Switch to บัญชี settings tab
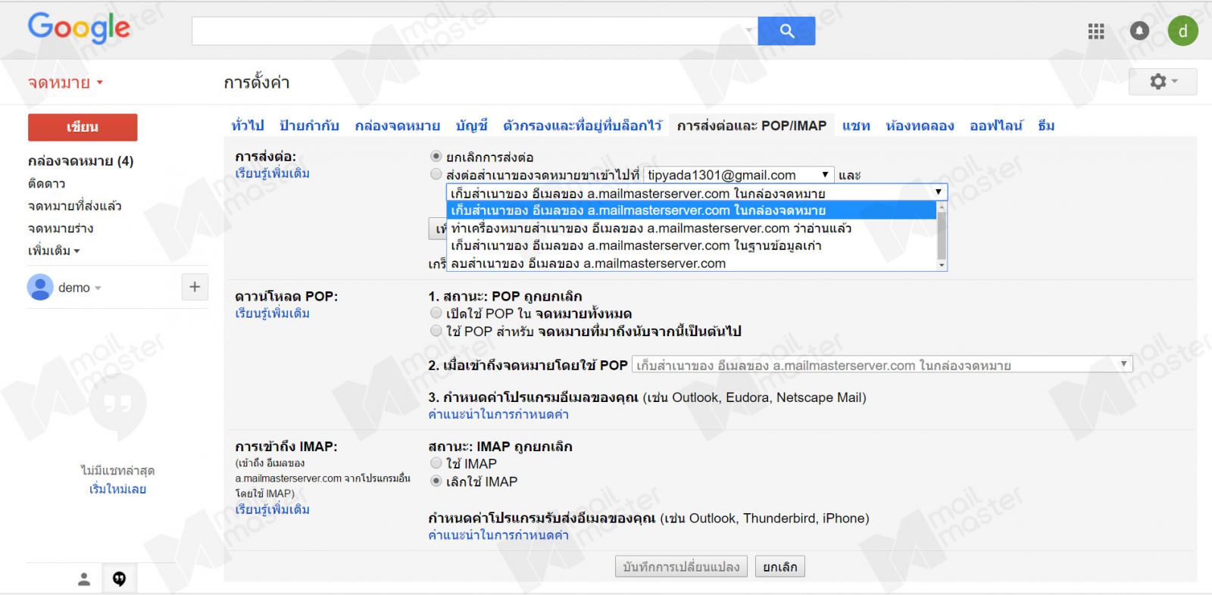This screenshot has width=1212, height=595. [472, 126]
